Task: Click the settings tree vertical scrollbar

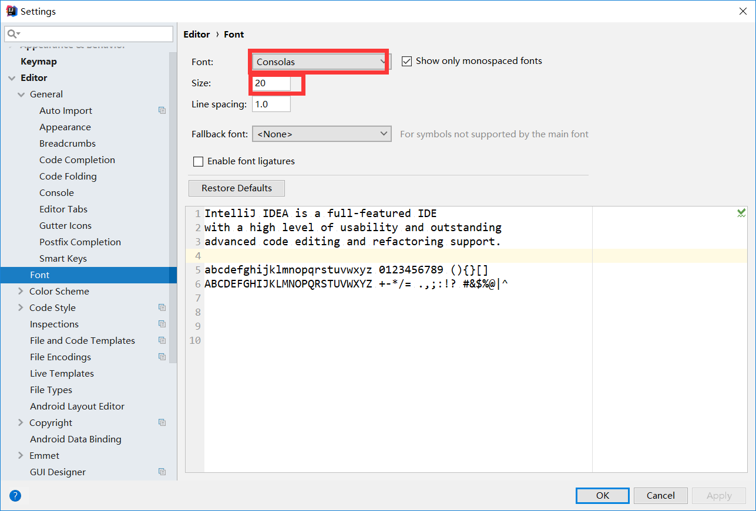Action: pyautogui.click(x=173, y=208)
